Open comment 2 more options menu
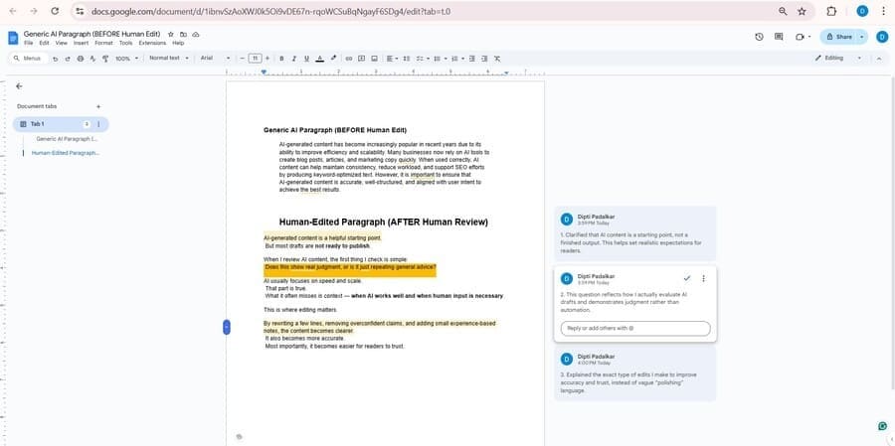The width and height of the screenshot is (895, 446). click(x=703, y=278)
